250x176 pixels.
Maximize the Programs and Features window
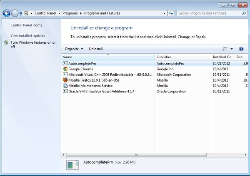point(233,5)
